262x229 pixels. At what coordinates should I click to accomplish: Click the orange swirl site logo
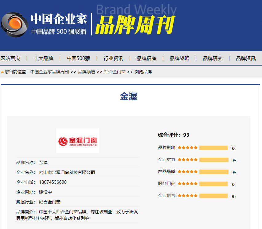coord(14,25)
